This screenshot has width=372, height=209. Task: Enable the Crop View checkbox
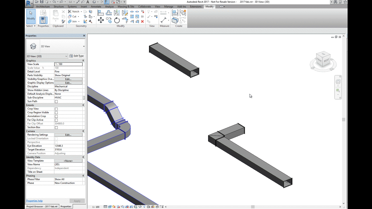pyautogui.click(x=56, y=109)
